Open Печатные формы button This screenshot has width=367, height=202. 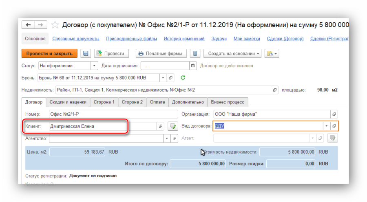(x=161, y=53)
